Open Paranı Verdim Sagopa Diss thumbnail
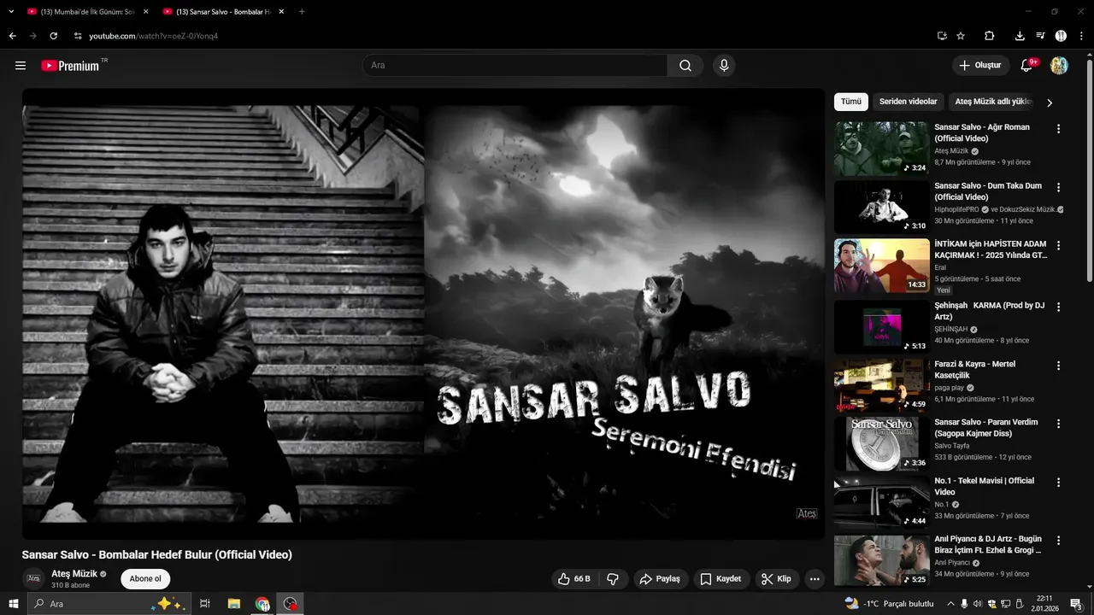 881,443
